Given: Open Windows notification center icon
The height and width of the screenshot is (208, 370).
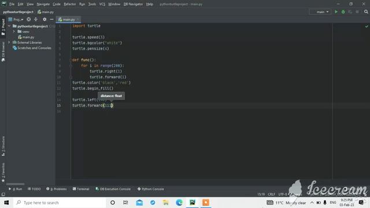Looking at the screenshot, I should click(361, 203).
